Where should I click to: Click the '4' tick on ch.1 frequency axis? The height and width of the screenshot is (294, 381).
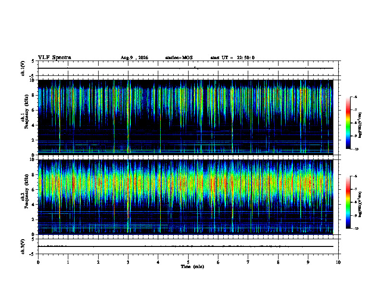point(34,125)
